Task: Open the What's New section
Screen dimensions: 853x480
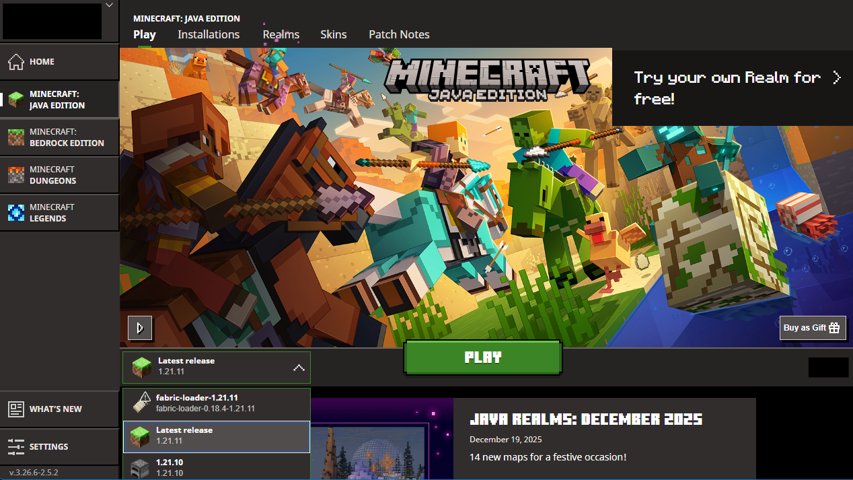Action: tap(59, 409)
